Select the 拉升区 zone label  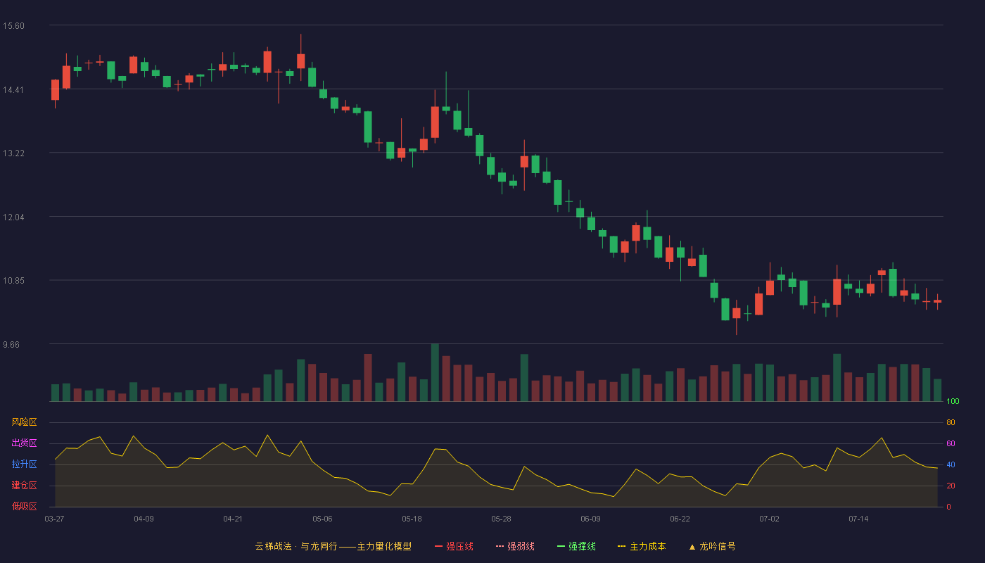[x=24, y=464]
